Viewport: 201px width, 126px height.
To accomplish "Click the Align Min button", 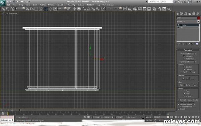I will pos(181,85).
